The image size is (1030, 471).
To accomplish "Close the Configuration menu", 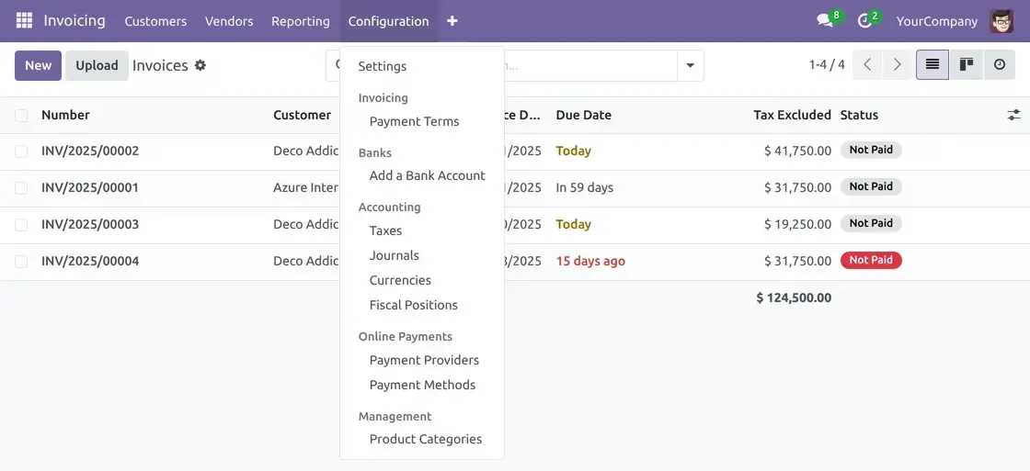I will click(388, 21).
